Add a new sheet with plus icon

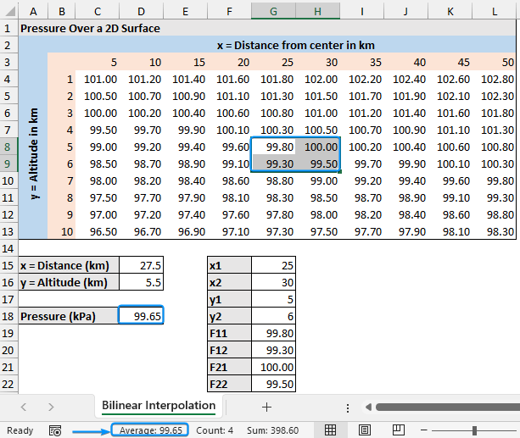click(x=266, y=407)
